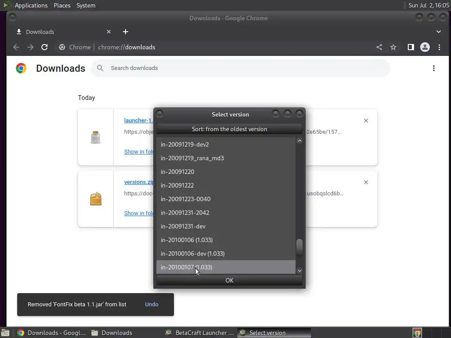The height and width of the screenshot is (338, 451).
Task: Open the Applications menu
Action: click(31, 5)
